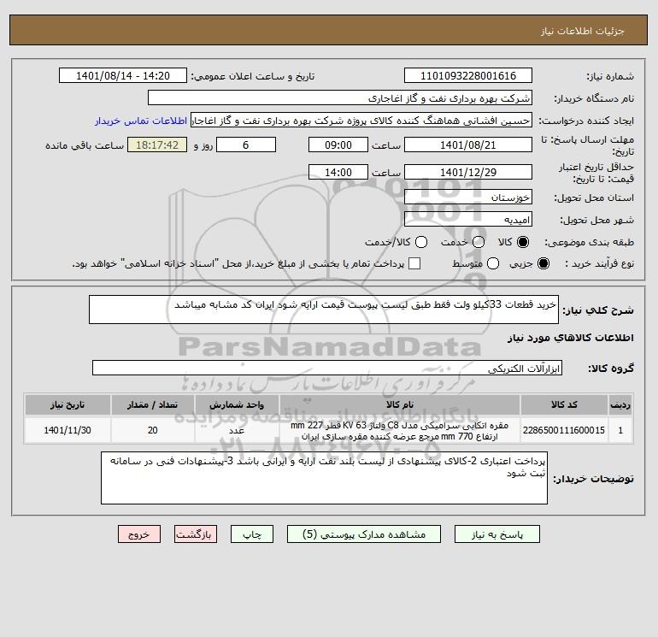Click the response deadline date 1401/08/21
The image size is (658, 637).
click(x=468, y=145)
